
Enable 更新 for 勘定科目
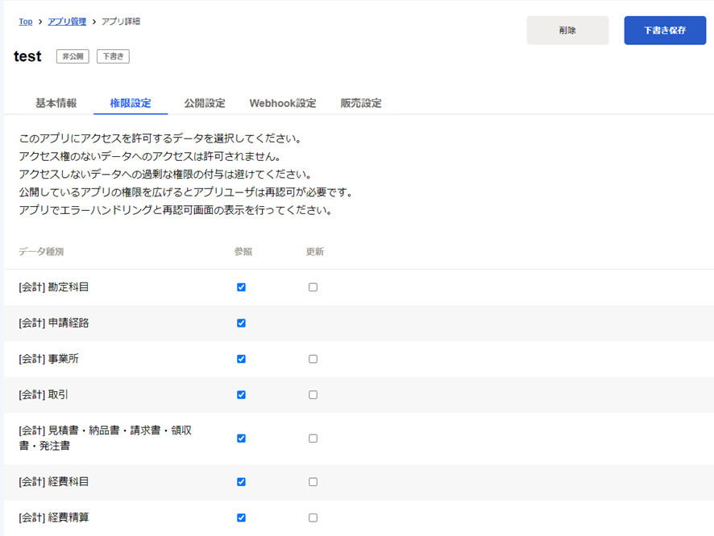click(x=313, y=287)
